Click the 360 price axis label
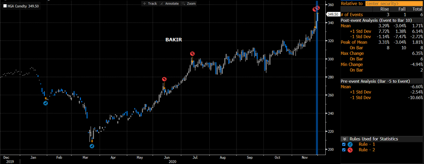 (x=331, y=5)
